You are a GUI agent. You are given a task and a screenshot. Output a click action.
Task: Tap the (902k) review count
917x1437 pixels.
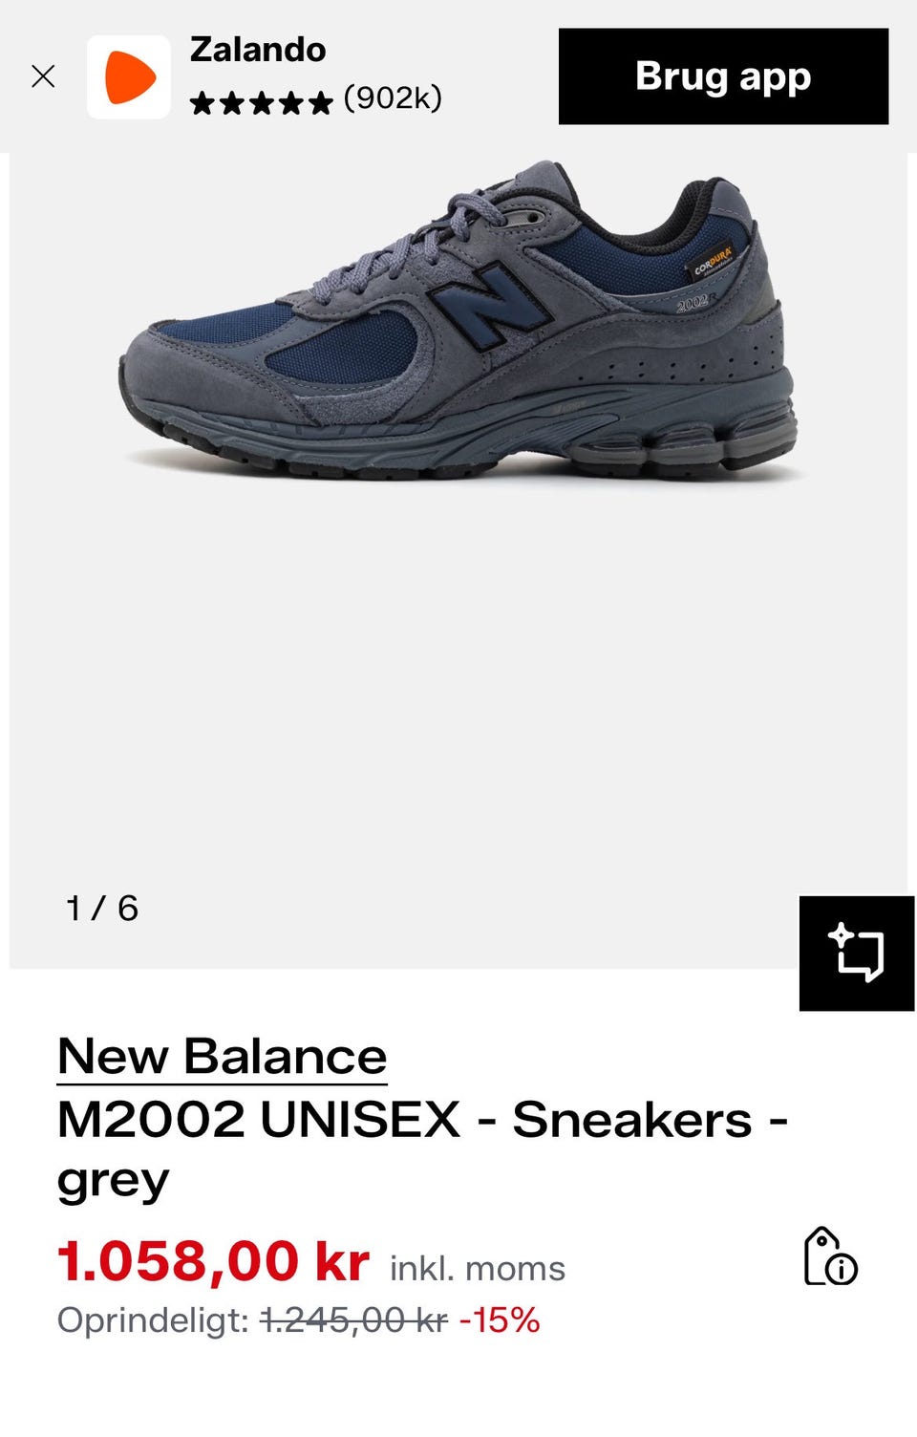[393, 98]
